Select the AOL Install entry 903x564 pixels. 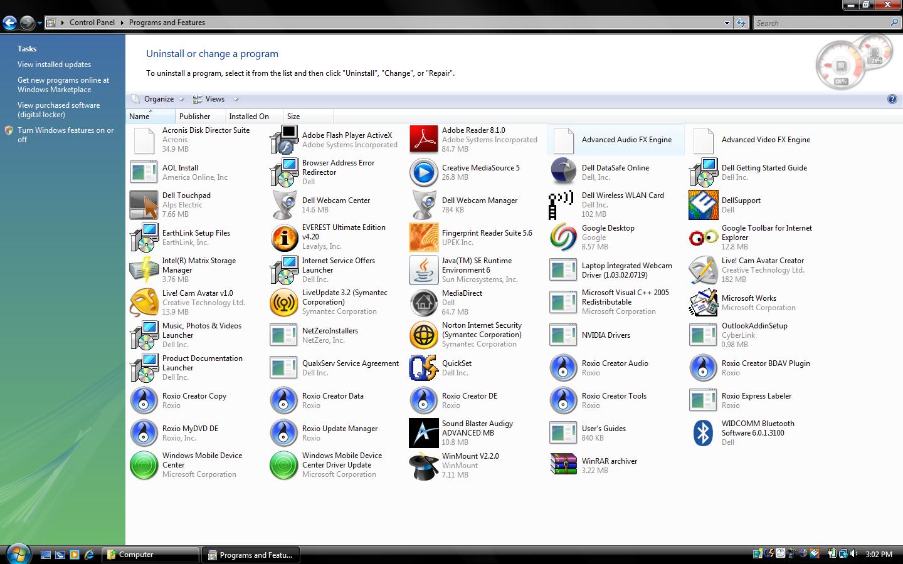(196, 172)
